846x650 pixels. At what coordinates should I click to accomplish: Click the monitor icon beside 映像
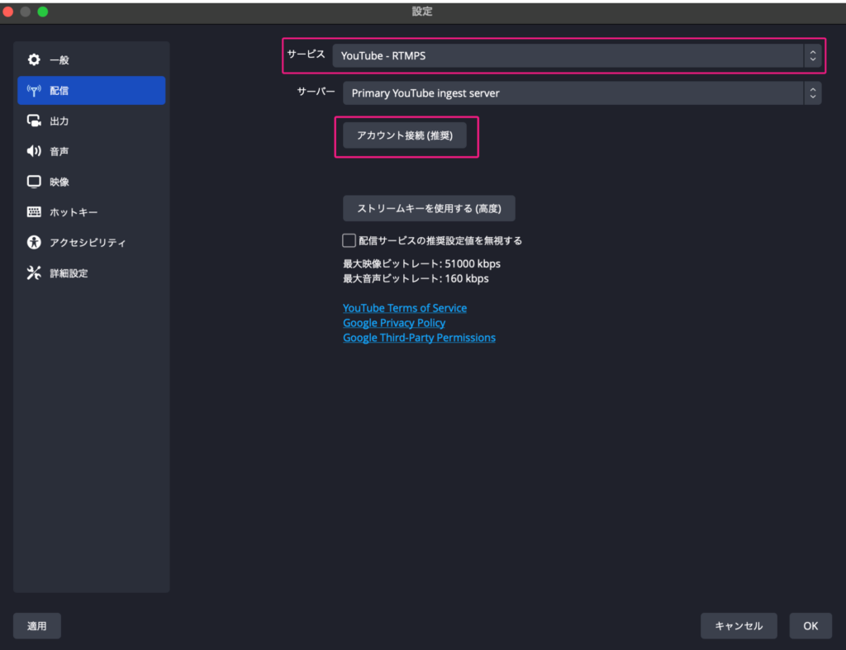33,182
